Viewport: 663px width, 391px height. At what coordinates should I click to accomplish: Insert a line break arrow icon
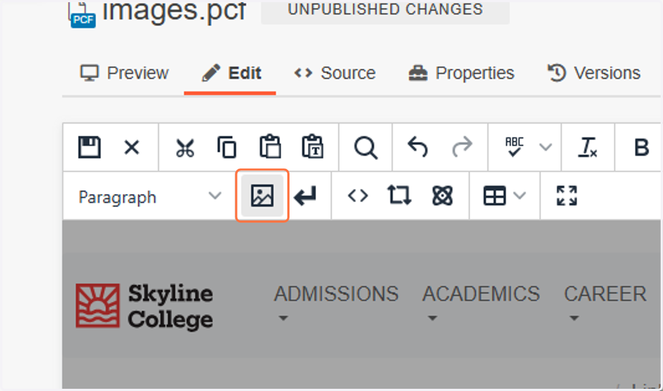[x=305, y=196]
